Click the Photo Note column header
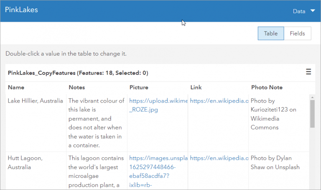Image resolution: width=321 pixels, height=190 pixels. [267, 87]
